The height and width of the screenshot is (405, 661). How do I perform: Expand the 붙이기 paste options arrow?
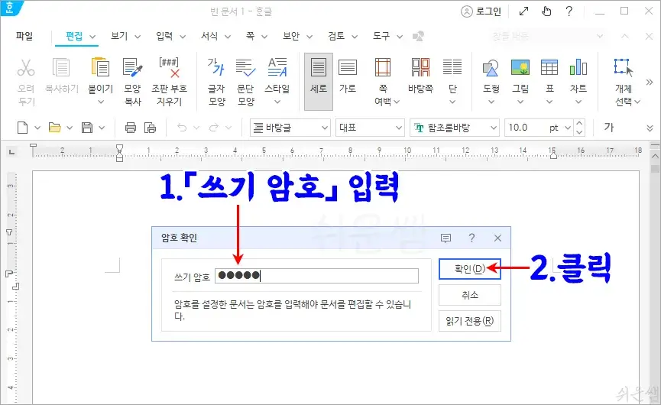click(100, 102)
